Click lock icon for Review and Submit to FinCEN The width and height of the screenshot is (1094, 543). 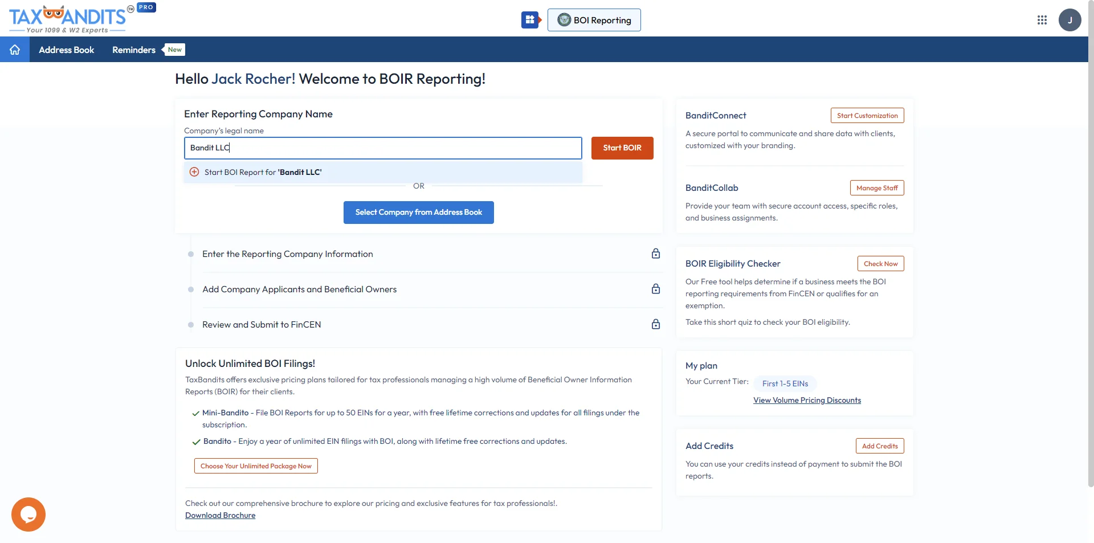[656, 324]
